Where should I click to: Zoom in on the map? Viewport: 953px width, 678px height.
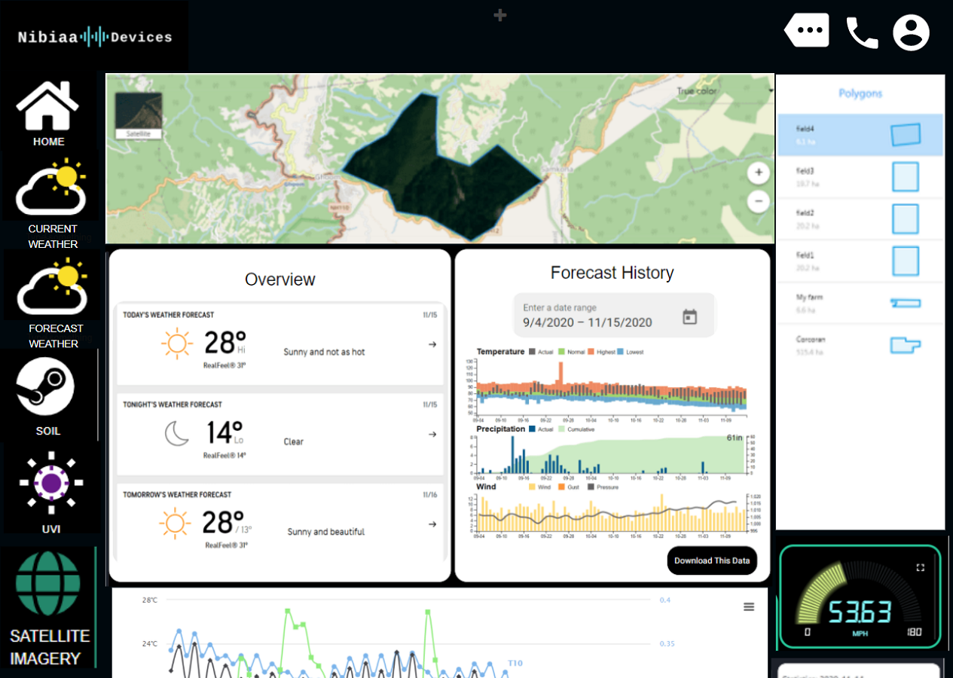click(758, 173)
